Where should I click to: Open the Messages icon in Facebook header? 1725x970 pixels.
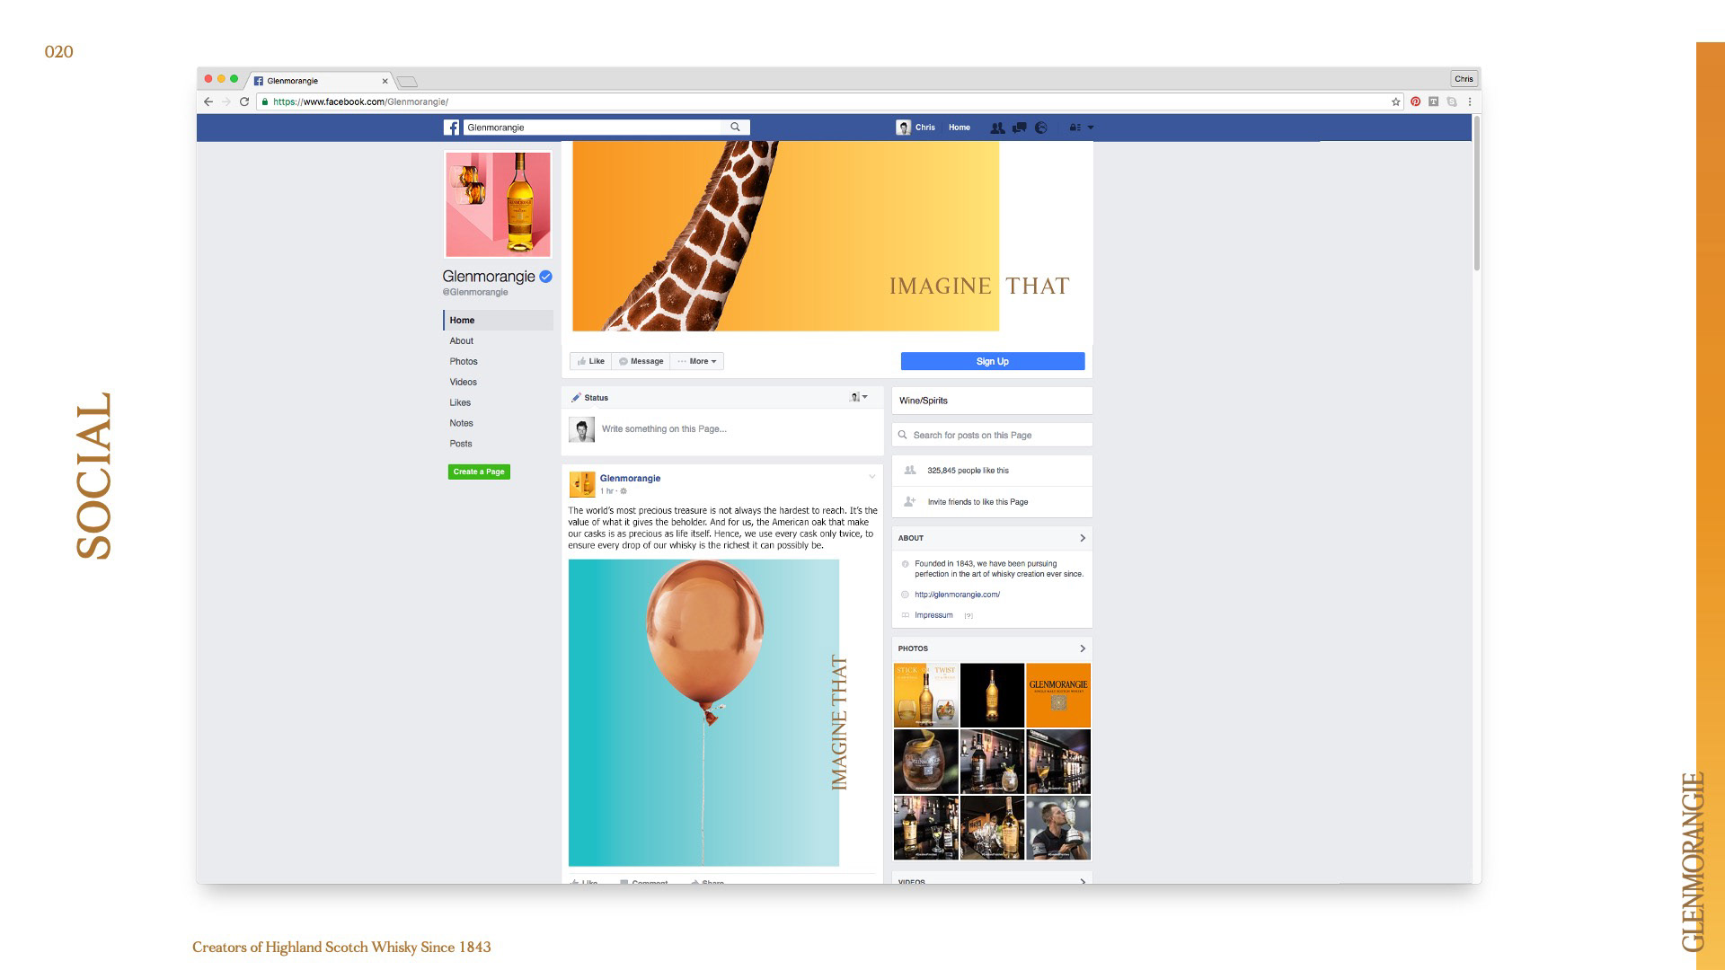pos(1019,128)
